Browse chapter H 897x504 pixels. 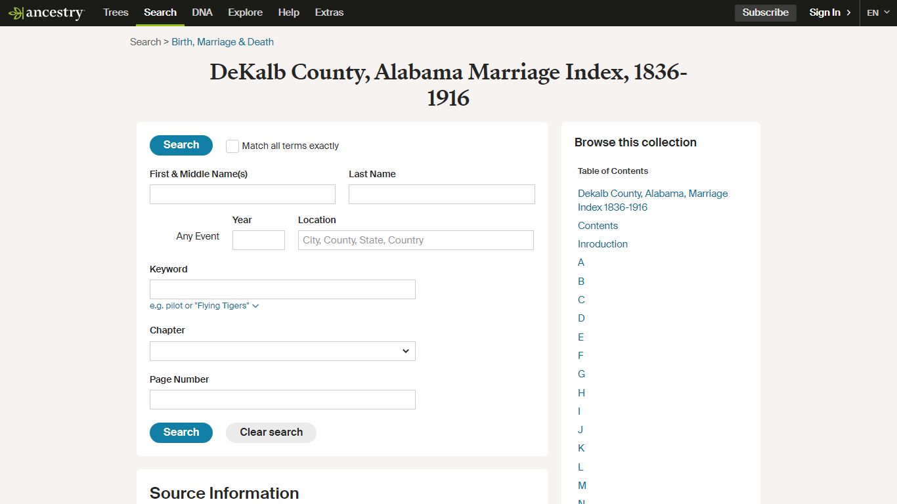click(x=581, y=393)
